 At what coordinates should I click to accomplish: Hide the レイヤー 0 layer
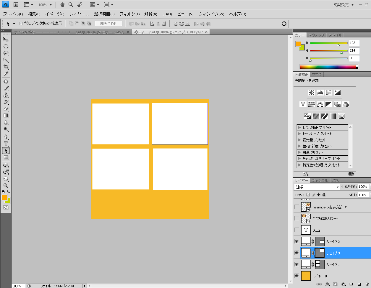297,276
